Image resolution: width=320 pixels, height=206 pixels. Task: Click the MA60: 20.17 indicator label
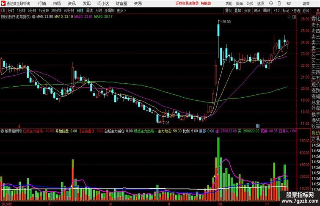coord(103,17)
